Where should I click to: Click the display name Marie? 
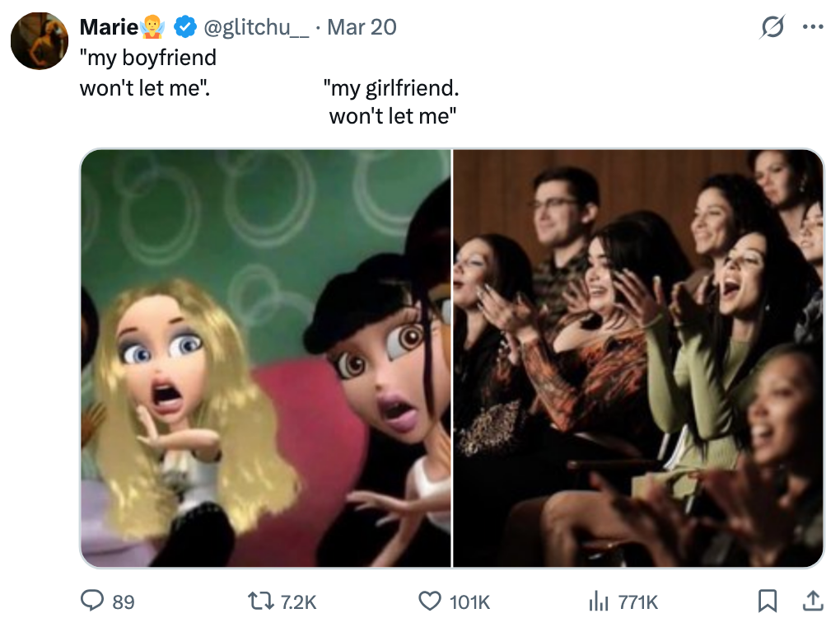point(109,27)
